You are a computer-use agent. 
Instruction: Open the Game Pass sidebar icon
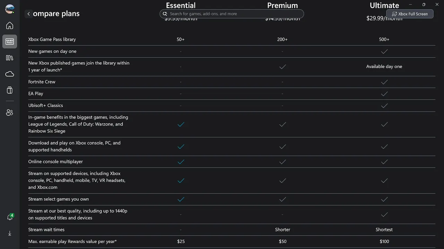[10, 41]
